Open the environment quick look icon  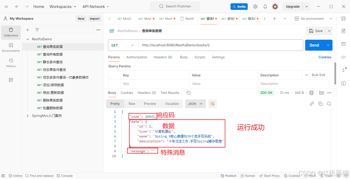[343, 19]
